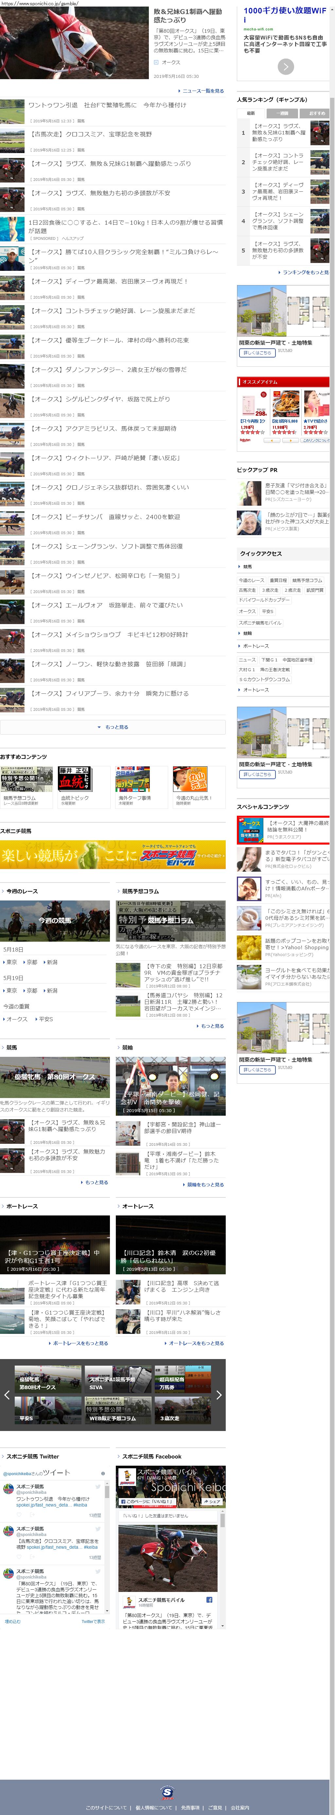Click the hero horse photo at top
335x1815 pixels.
(74, 43)
